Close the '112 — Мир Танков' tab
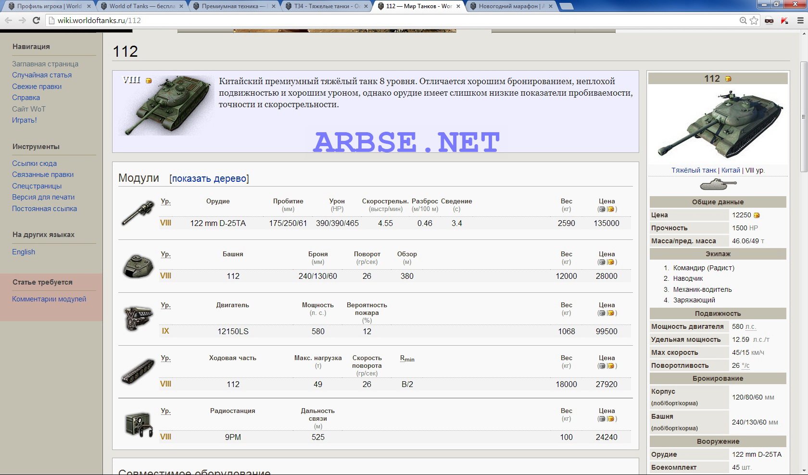This screenshot has width=808, height=475. [458, 6]
